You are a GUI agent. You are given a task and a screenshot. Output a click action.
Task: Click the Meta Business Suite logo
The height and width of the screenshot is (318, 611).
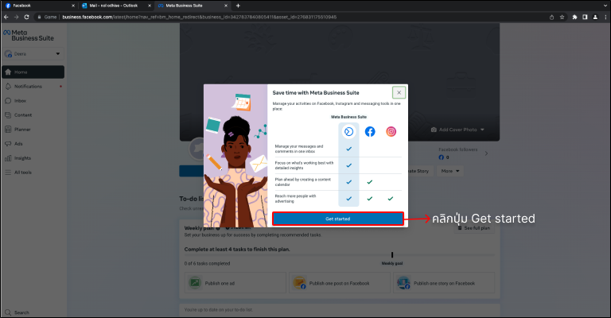click(x=29, y=36)
